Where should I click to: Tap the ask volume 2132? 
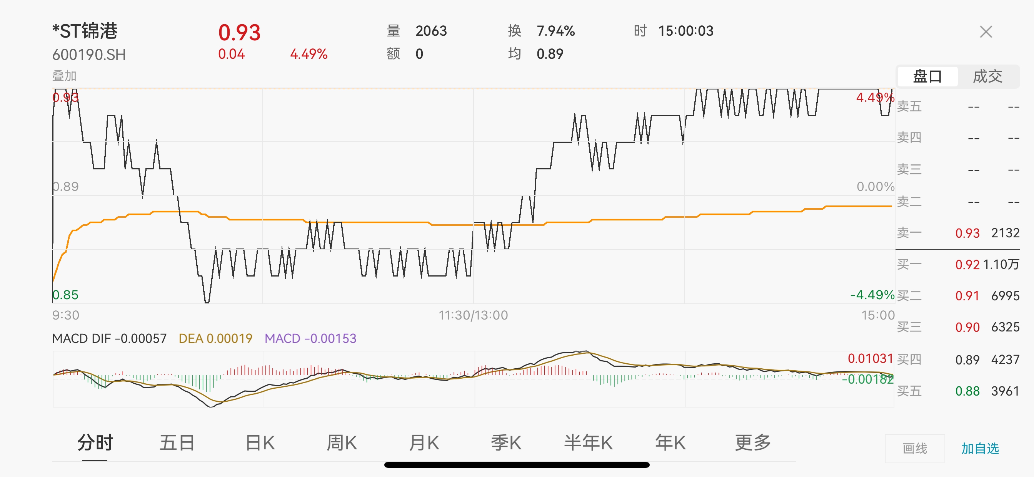1005,233
